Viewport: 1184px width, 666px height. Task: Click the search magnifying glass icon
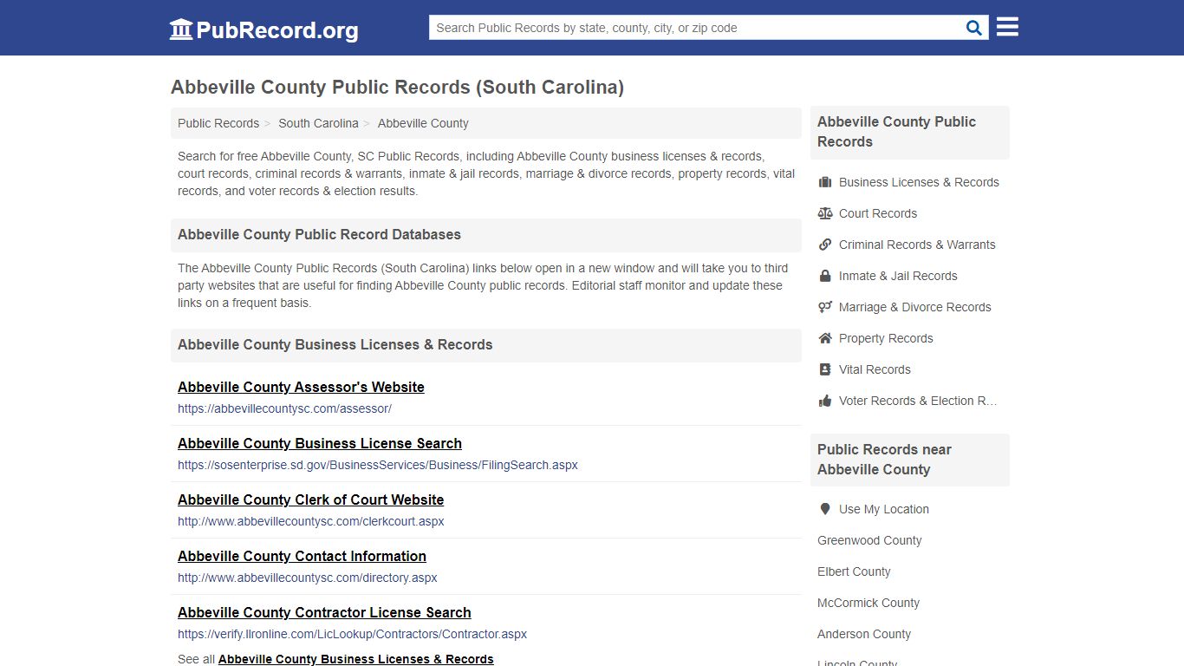(x=974, y=28)
